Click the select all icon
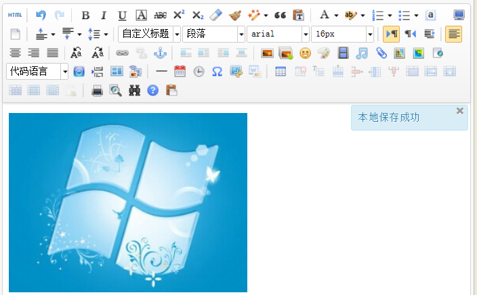Viewport: 477px width, 295px height. coord(430,15)
